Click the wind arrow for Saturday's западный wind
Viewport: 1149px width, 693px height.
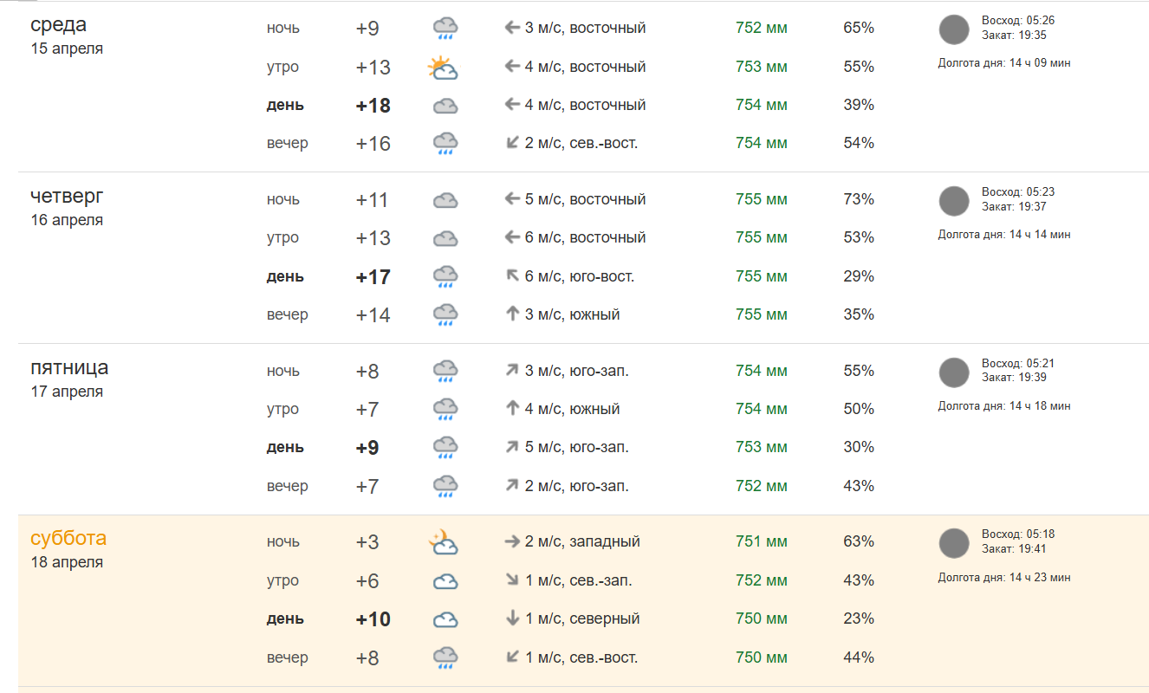512,541
